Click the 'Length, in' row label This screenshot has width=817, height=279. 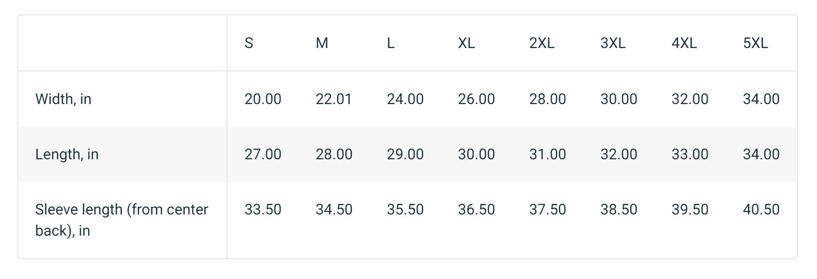[x=67, y=154]
